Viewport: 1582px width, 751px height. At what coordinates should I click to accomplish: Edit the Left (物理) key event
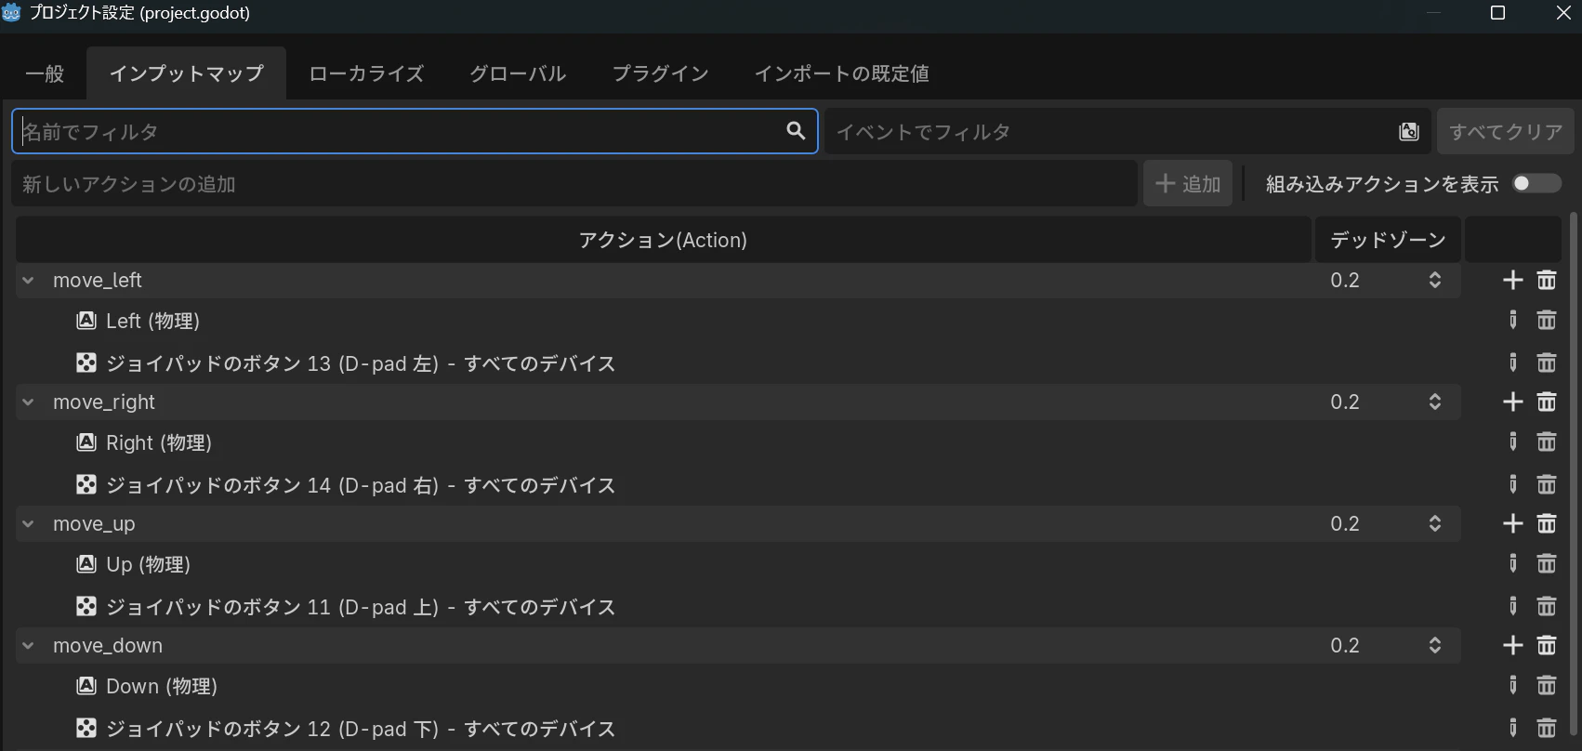point(1513,321)
